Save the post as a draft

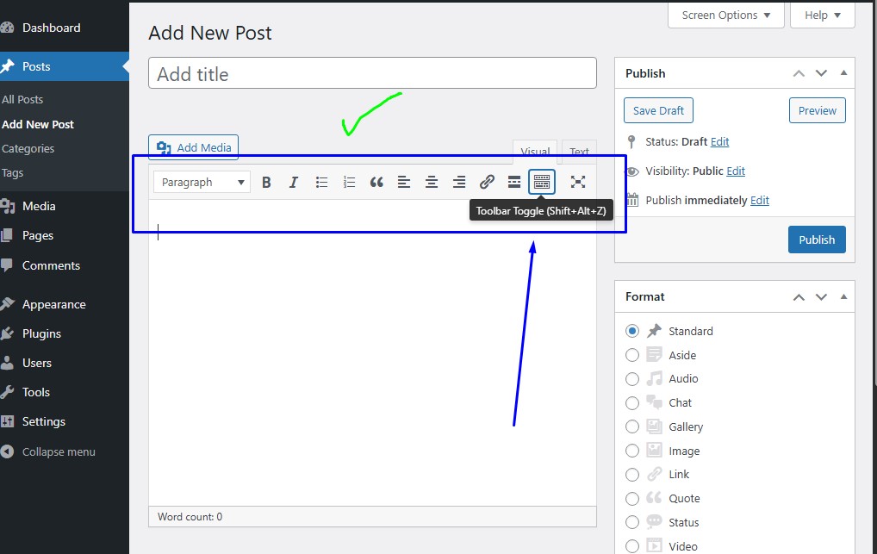tap(657, 110)
